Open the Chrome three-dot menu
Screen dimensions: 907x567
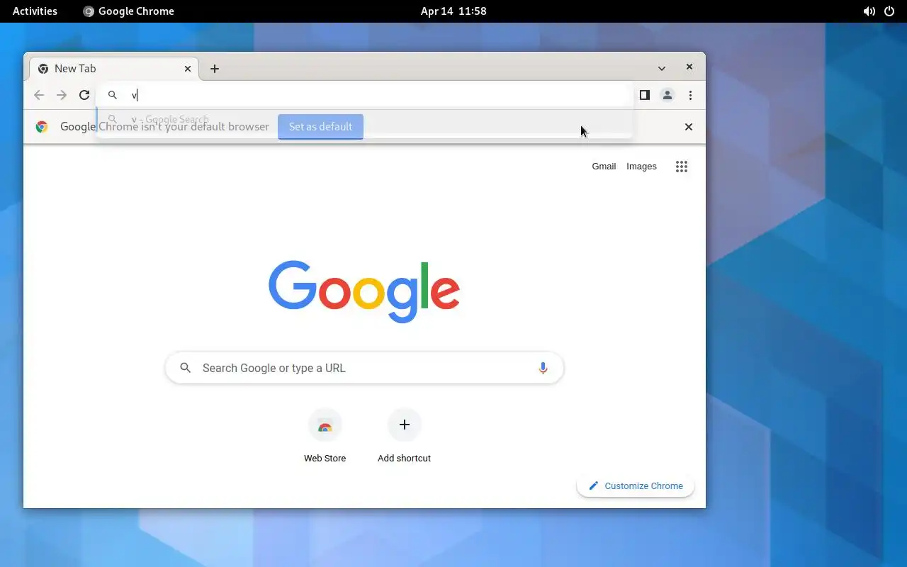690,95
